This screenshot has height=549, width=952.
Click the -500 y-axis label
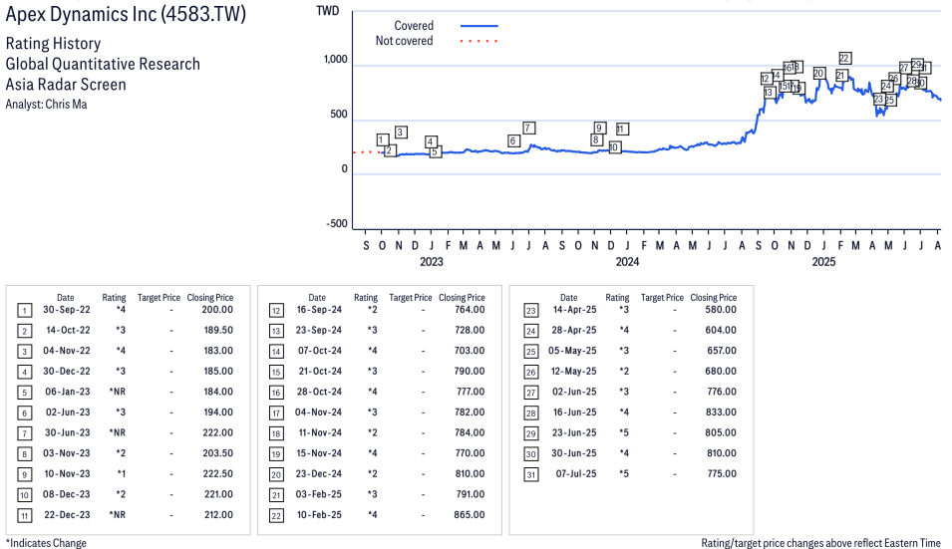(x=337, y=224)
